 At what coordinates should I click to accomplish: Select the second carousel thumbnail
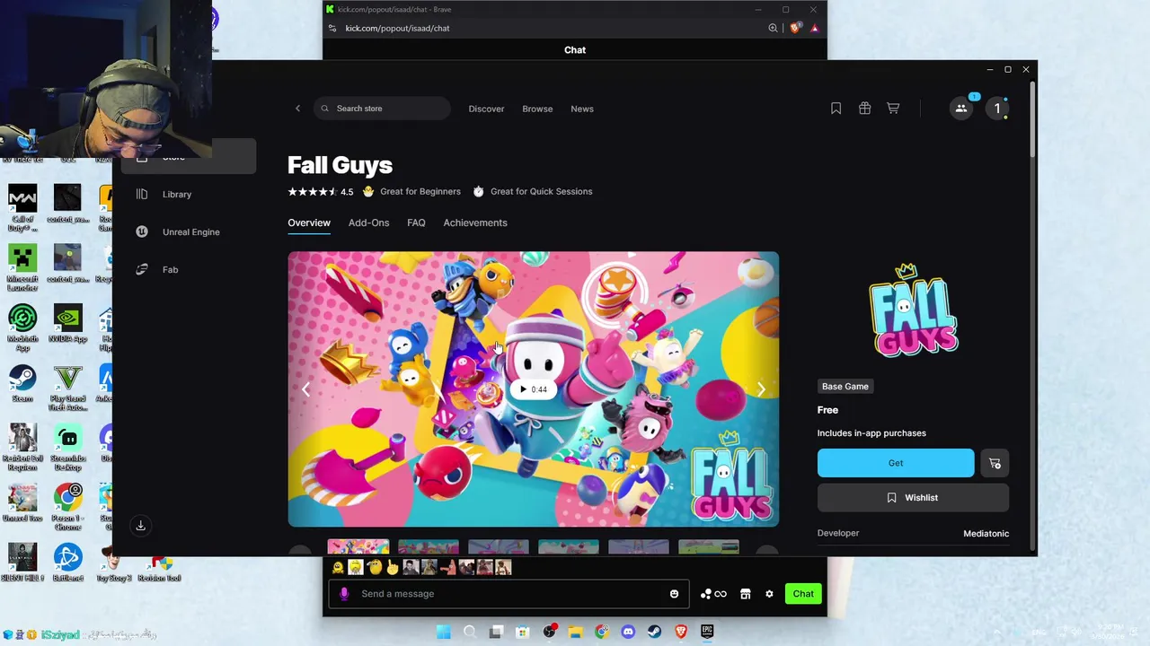click(x=429, y=547)
